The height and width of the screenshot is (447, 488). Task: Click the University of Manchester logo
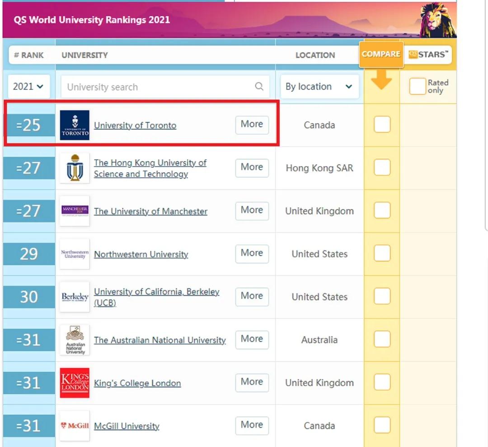75,211
